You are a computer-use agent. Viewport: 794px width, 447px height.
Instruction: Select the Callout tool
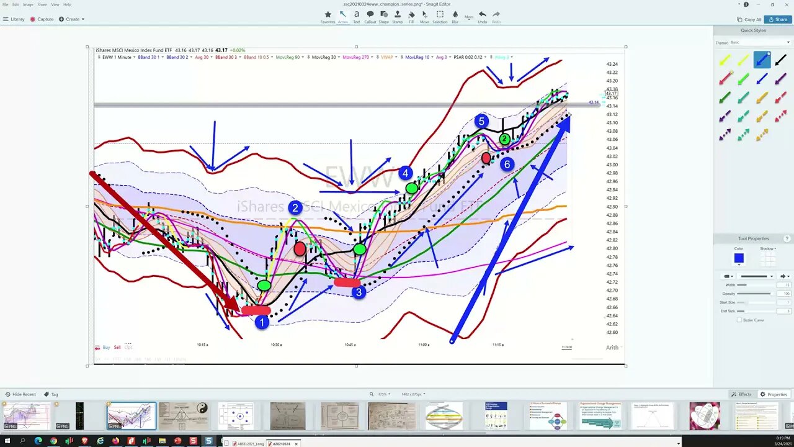(x=370, y=17)
